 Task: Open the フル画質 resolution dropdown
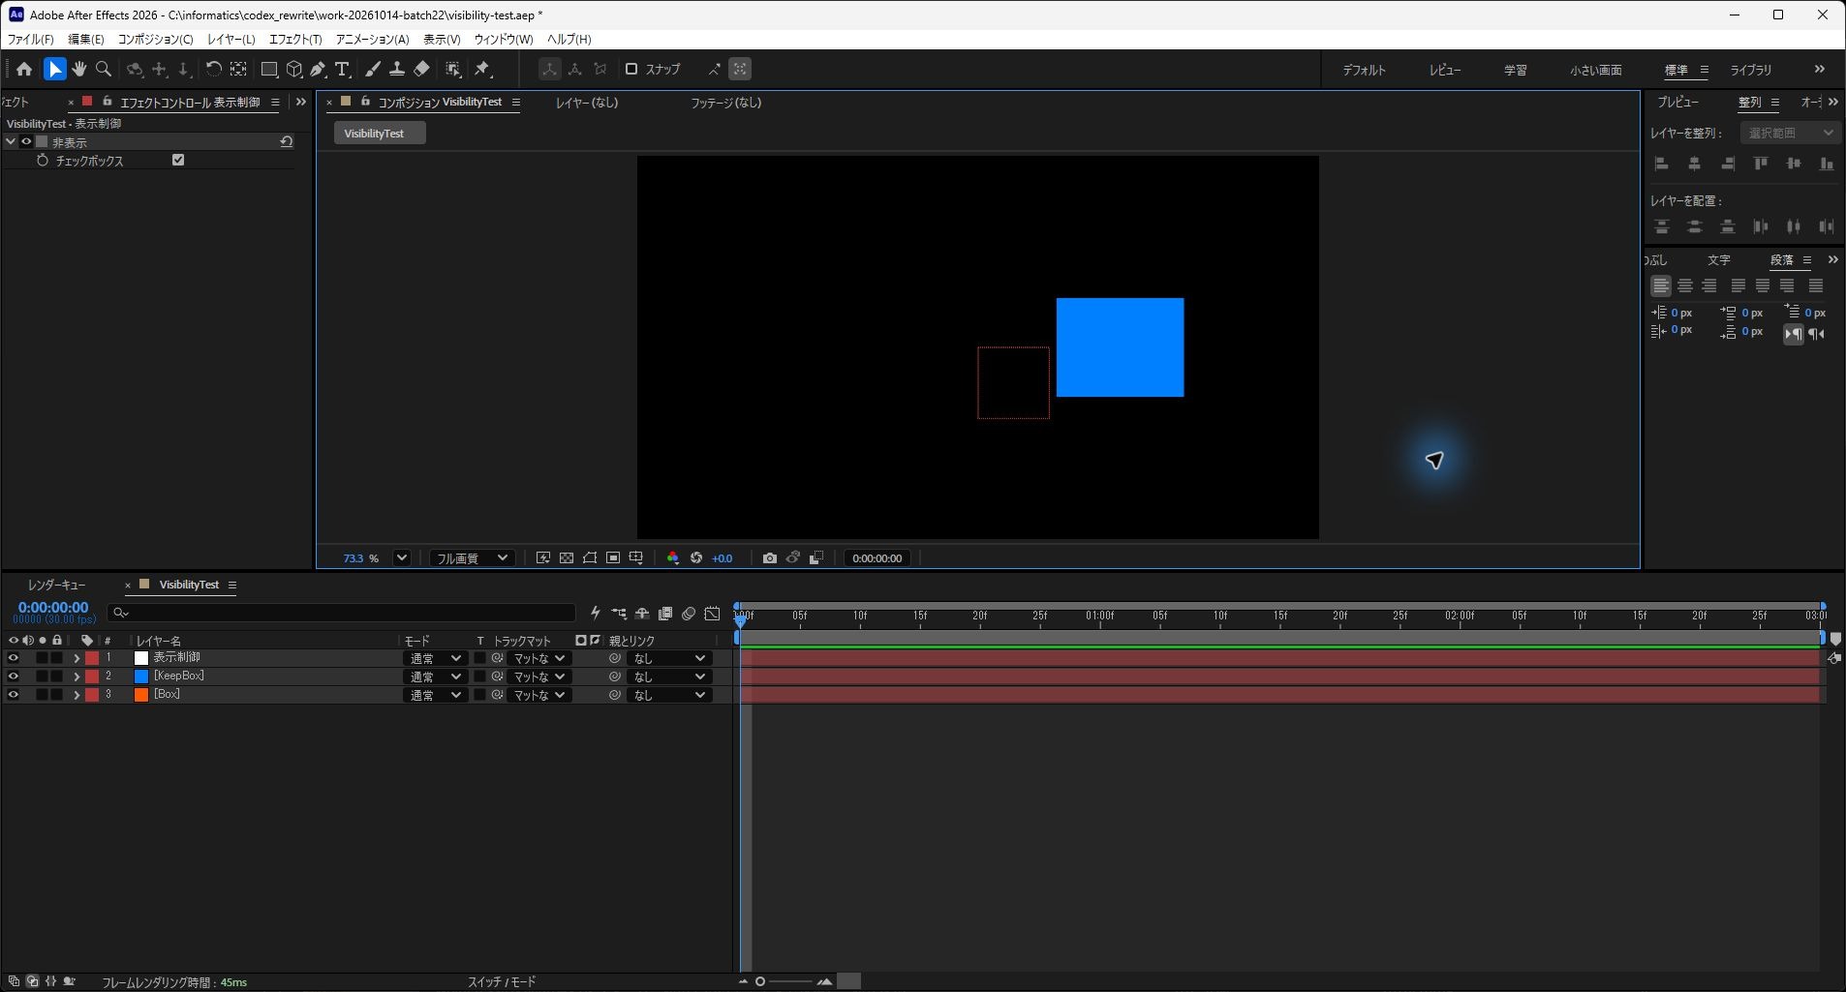[x=472, y=558]
